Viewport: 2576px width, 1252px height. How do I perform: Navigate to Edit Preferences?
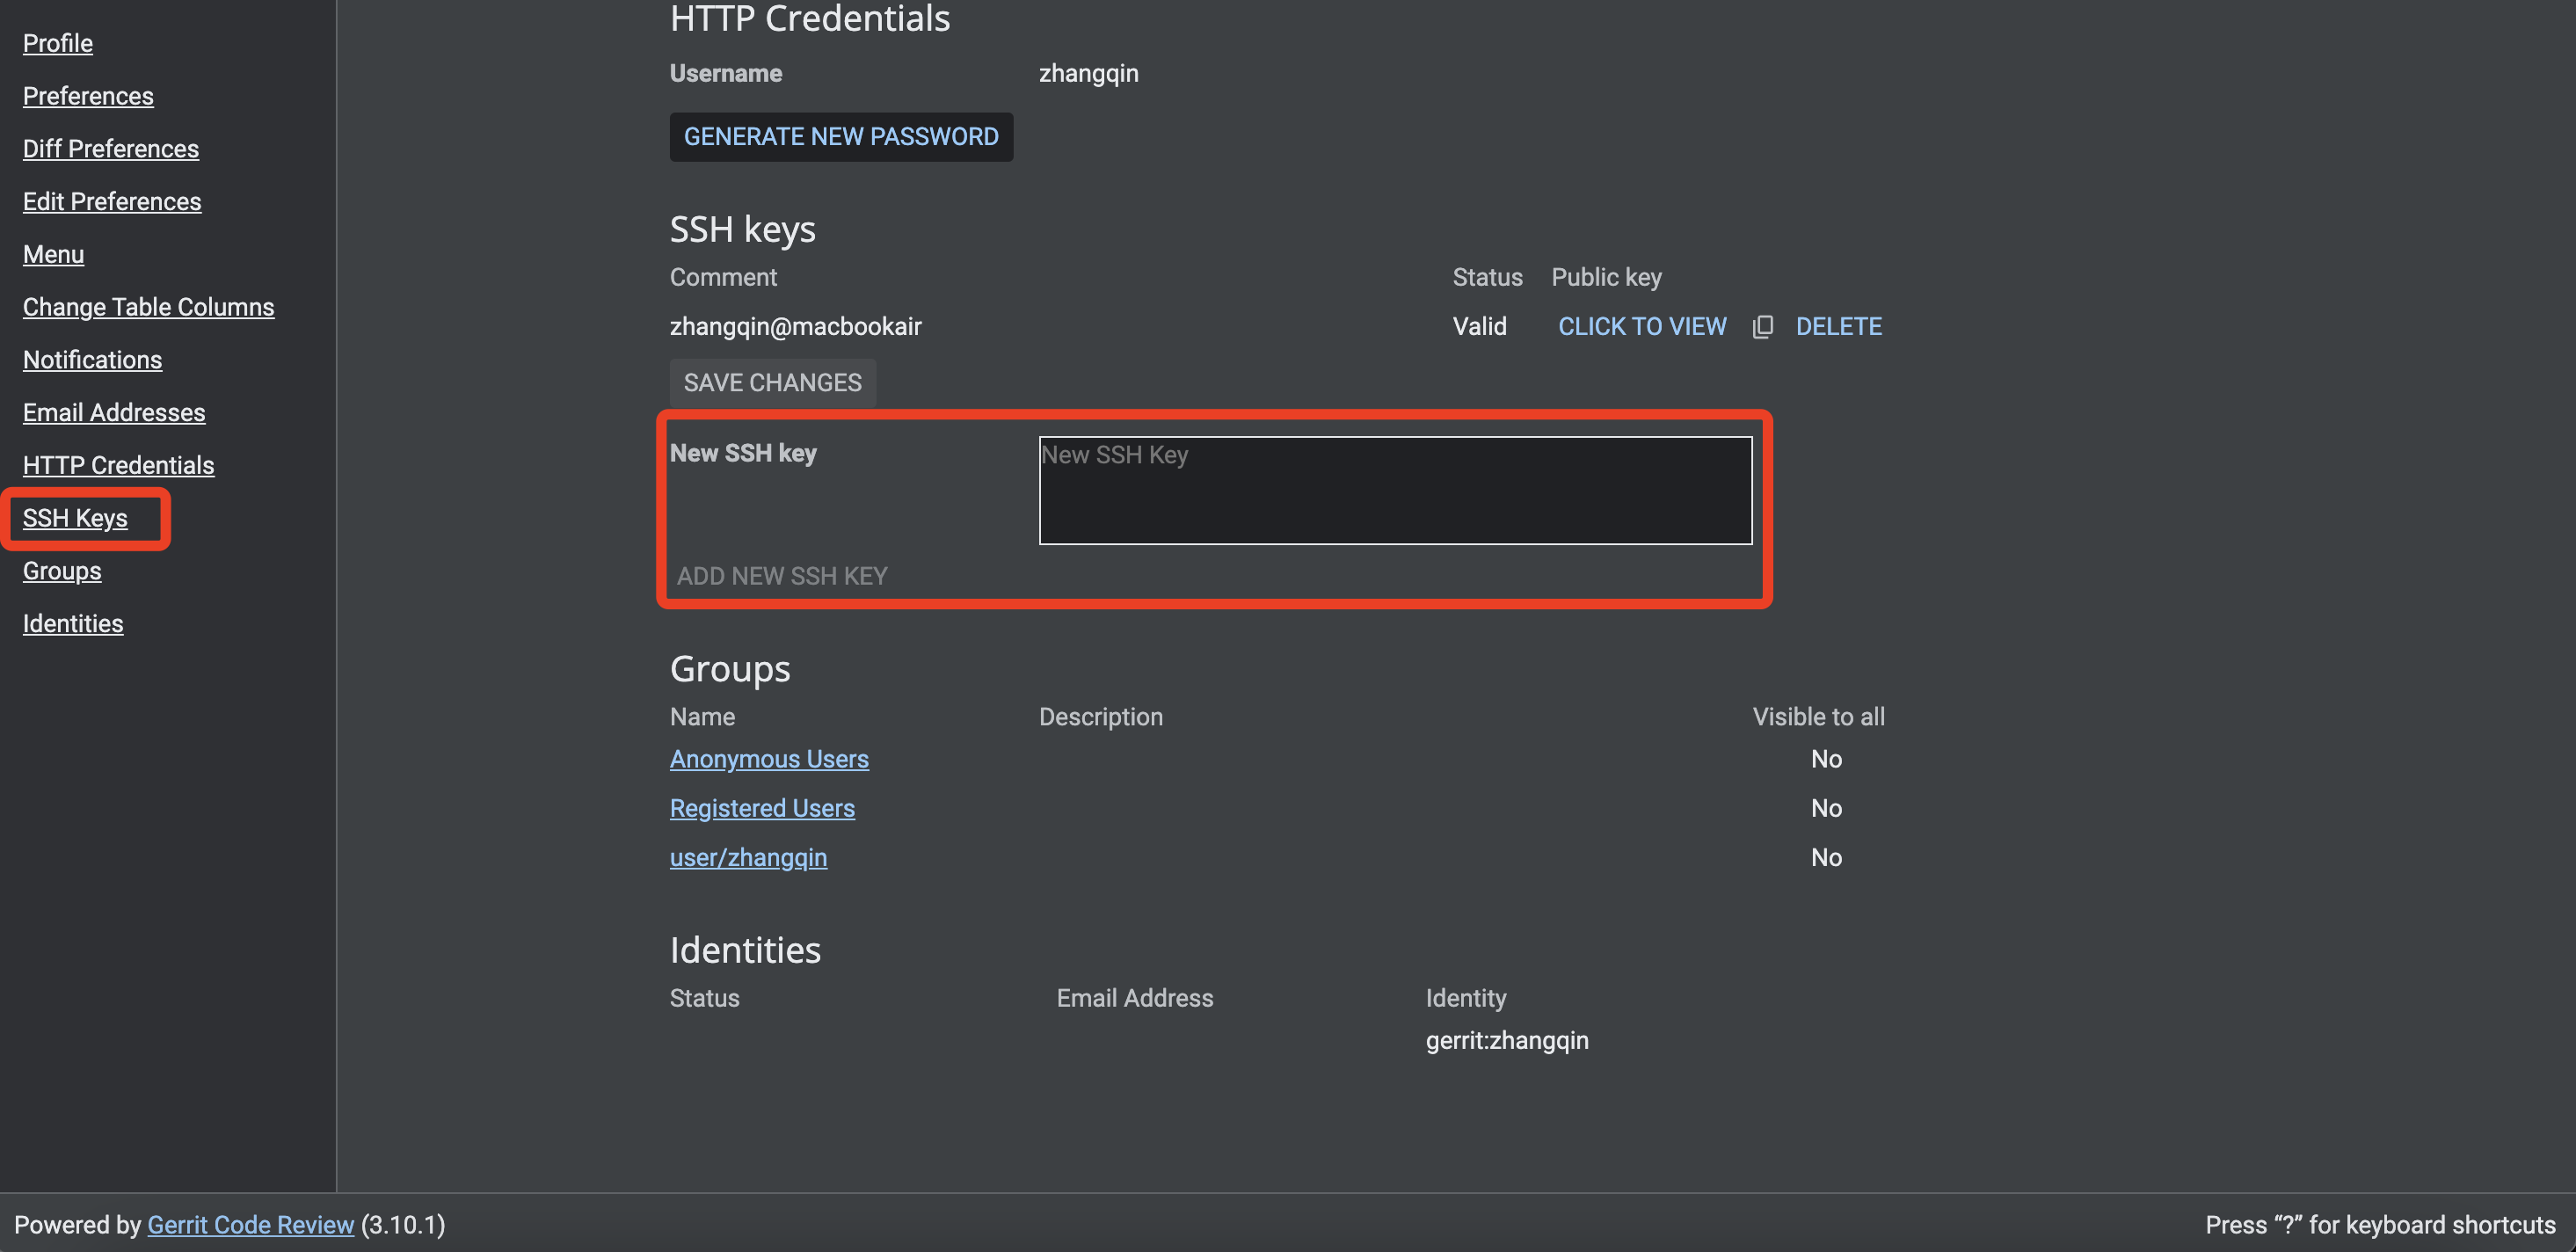click(x=112, y=202)
